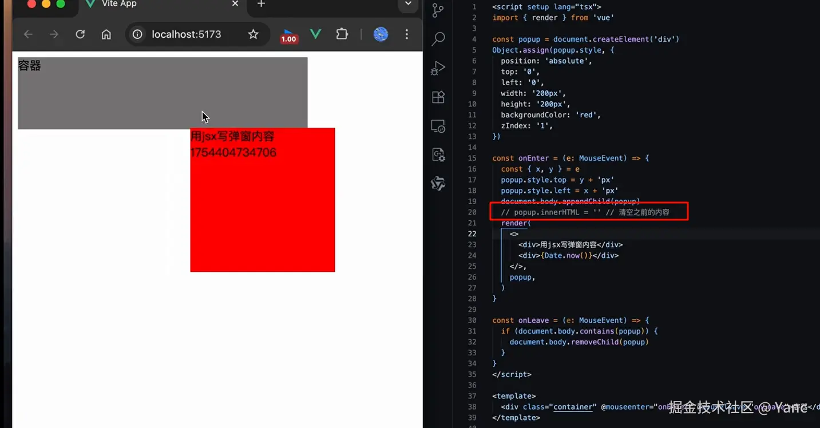This screenshot has width=820, height=428.
Task: Click line number 22 in gutter
Action: (x=472, y=234)
